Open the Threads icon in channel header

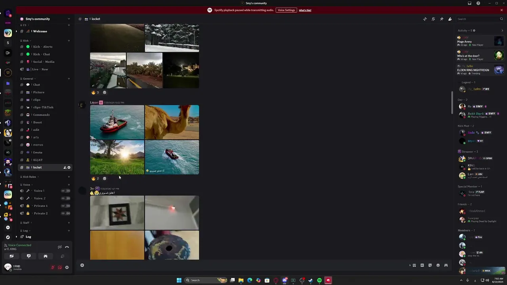click(425, 19)
